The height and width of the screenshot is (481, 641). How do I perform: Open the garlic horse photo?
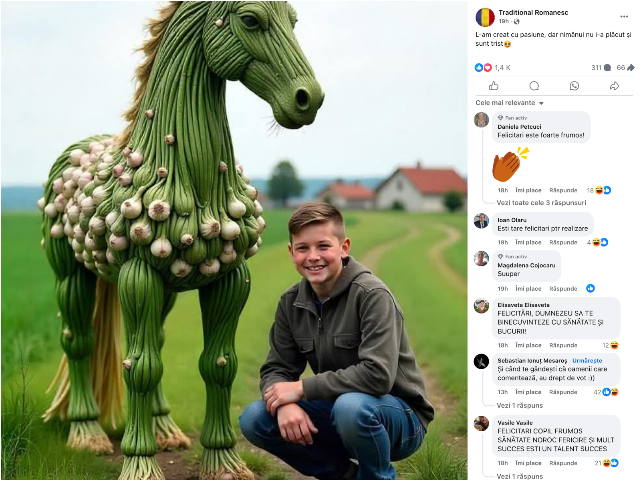pyautogui.click(x=234, y=240)
